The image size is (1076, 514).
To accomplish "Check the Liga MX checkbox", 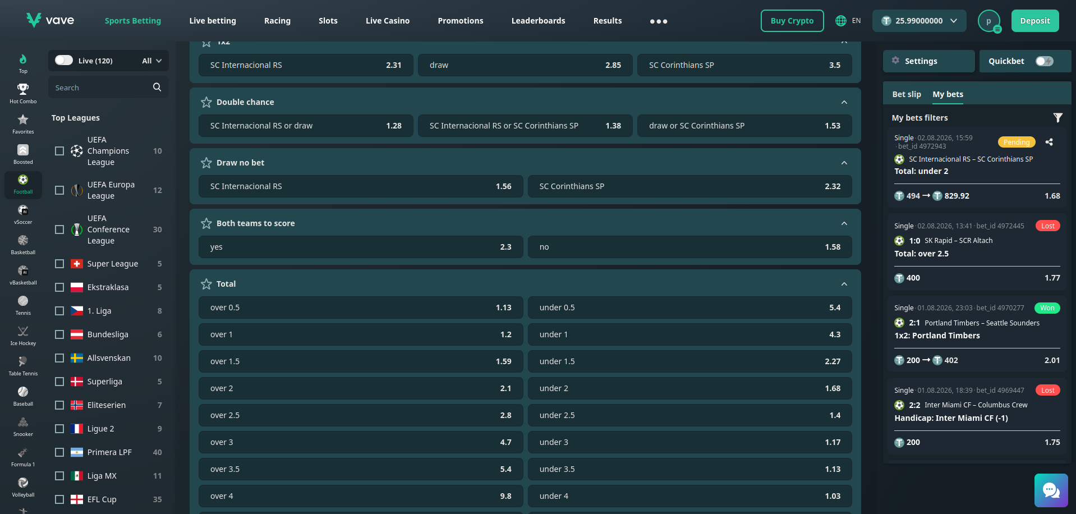I will click(x=59, y=476).
